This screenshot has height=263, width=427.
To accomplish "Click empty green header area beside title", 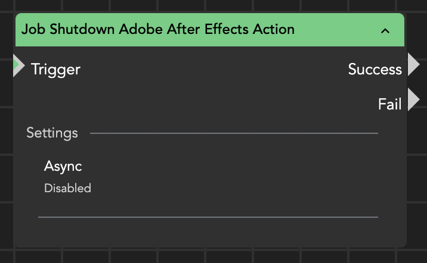I will pyautogui.click(x=340, y=30).
